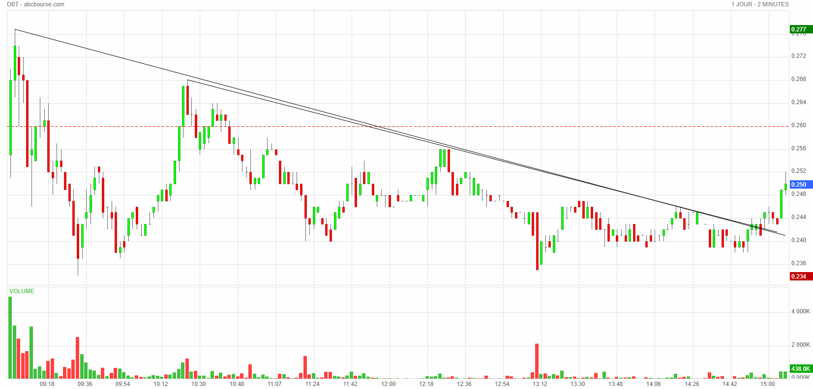Click the 14:42 time axis label
This screenshot has width=813, height=389.
point(730,384)
